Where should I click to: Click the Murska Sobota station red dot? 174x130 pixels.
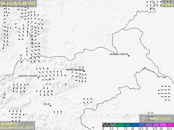[129, 56]
